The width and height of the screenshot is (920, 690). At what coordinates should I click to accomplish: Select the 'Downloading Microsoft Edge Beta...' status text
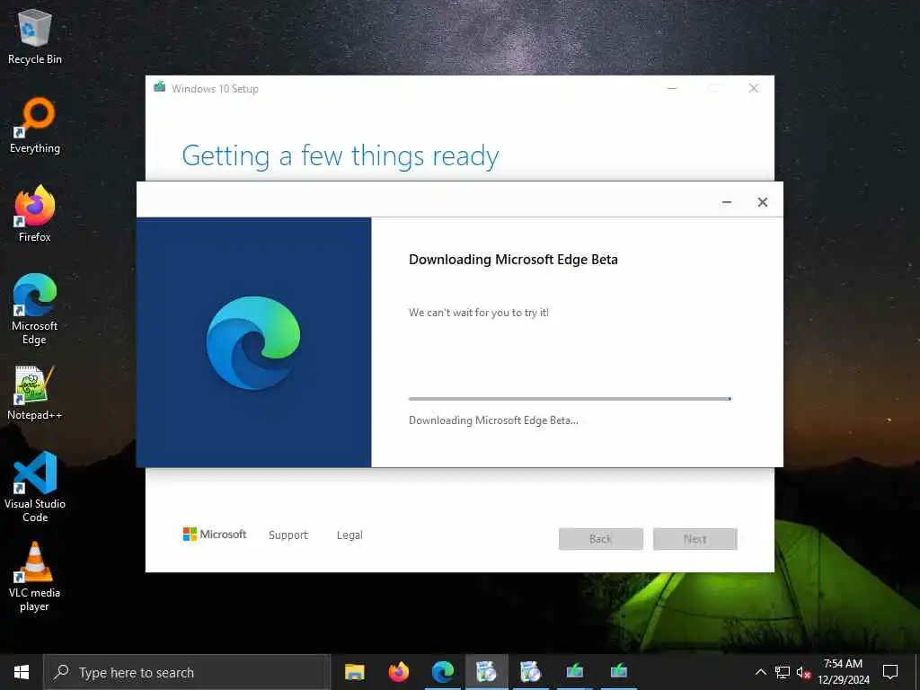(x=493, y=420)
